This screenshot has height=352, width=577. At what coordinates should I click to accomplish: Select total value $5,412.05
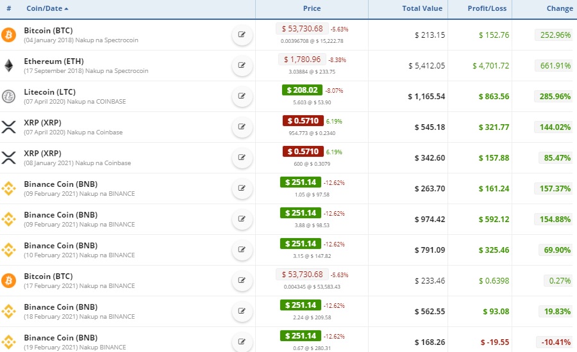point(426,66)
